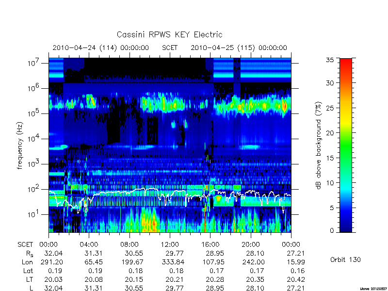Click the 'LT' row label
The image size is (388, 291).
(30, 279)
